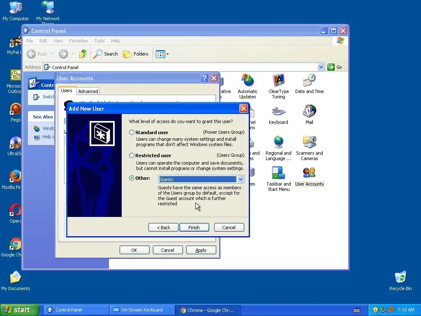Open the MyPal desktop shortcut

click(14, 45)
